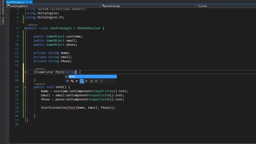Click 'Phone;' private string on line 14
This screenshot has height=144, width=256.
pyautogui.click(x=66, y=61)
